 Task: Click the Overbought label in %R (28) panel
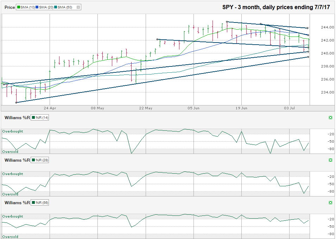(13, 174)
